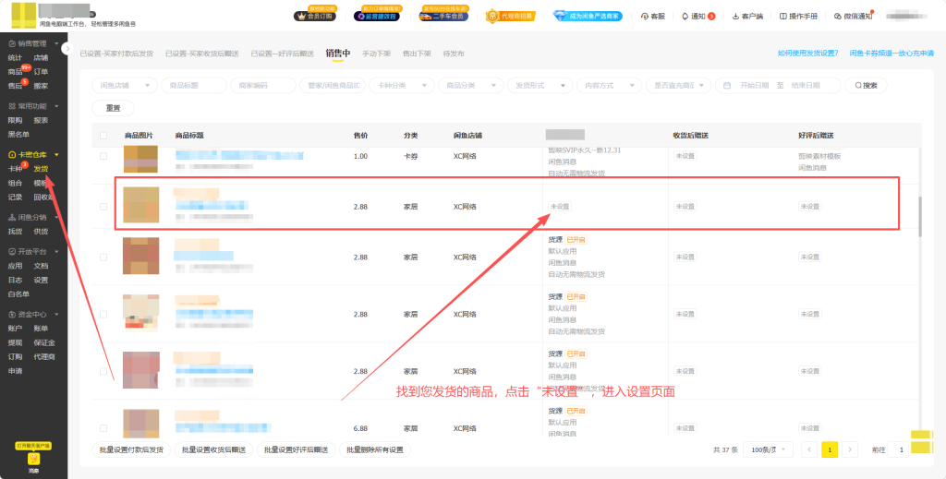This screenshot has height=479, width=946.
Task: Click the 商家编码 search field
Action: click(263, 86)
